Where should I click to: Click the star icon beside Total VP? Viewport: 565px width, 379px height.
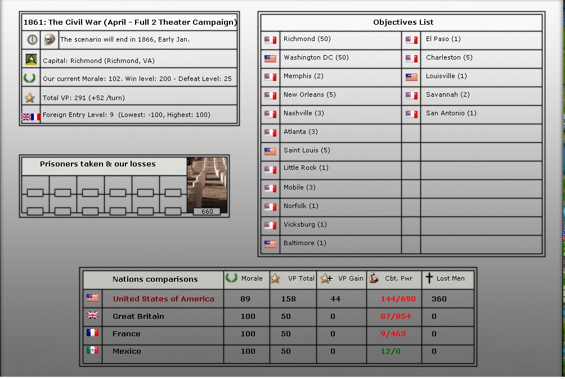pos(30,98)
